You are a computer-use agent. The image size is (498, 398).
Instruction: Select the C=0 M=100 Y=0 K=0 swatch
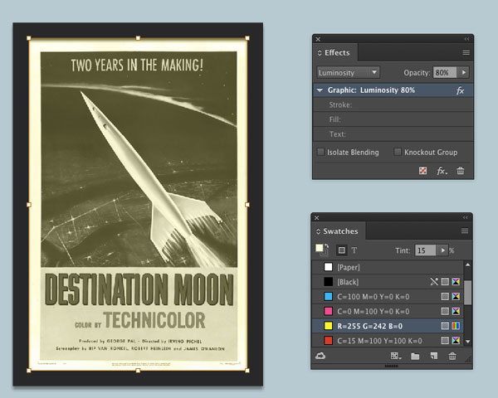[x=388, y=311]
